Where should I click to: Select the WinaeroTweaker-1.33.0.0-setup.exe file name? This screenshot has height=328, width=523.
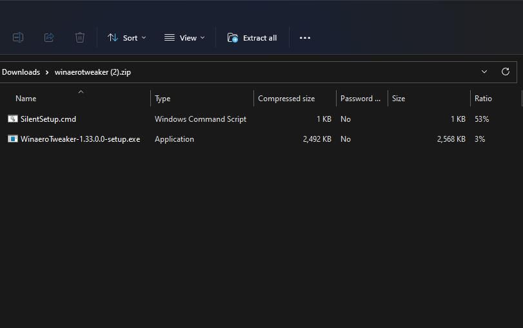tap(80, 139)
